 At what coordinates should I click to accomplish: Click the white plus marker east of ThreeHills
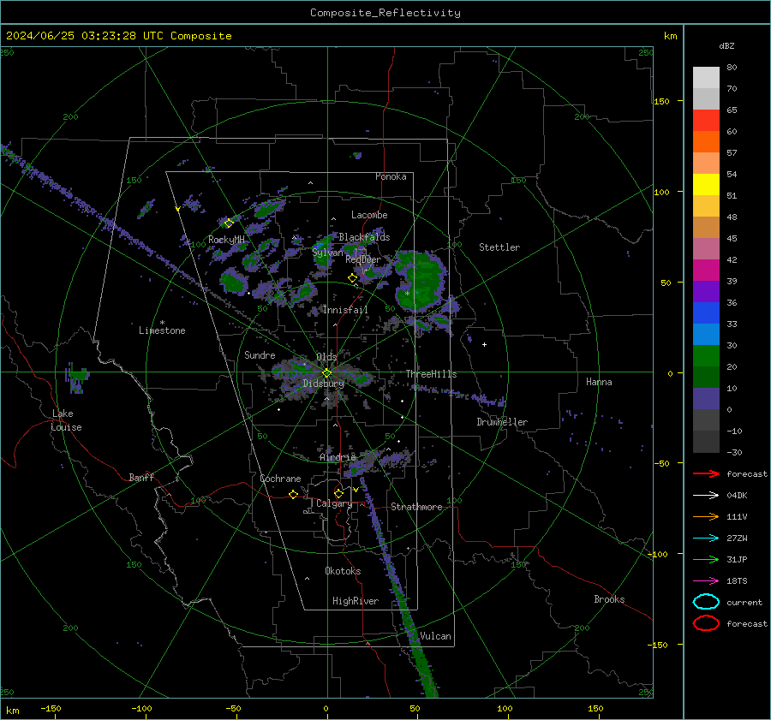tap(484, 344)
